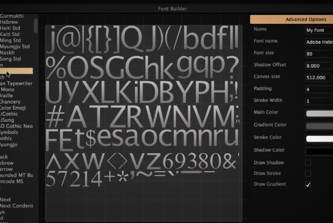Select the 'lyungjo' font entry
Viewport: 333px width, 223px height.
(9, 145)
